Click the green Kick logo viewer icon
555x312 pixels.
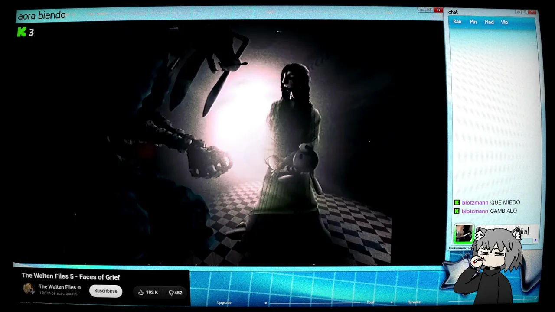point(22,32)
